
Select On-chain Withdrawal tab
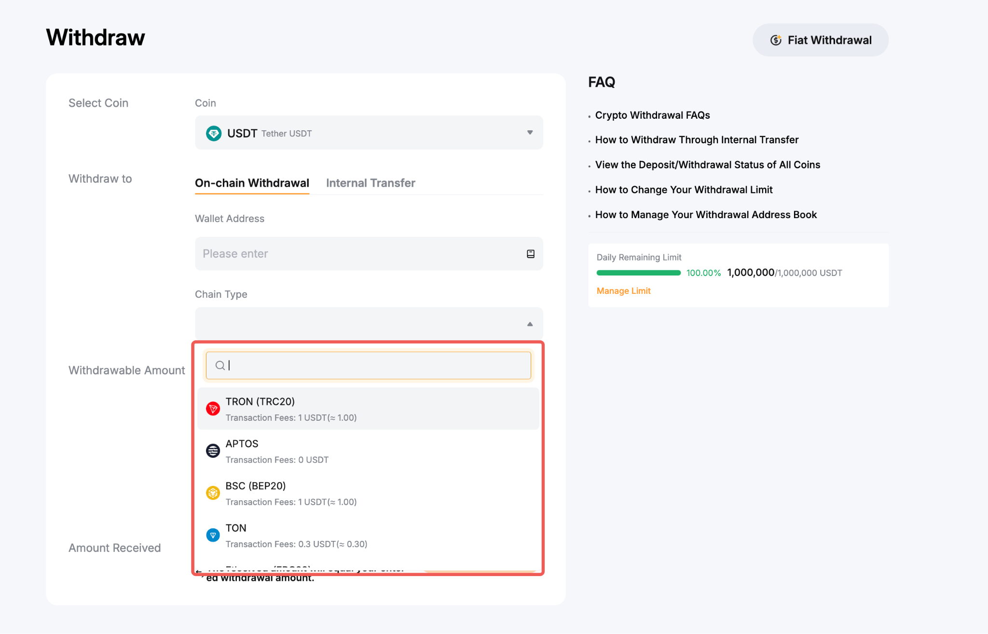[x=251, y=183]
